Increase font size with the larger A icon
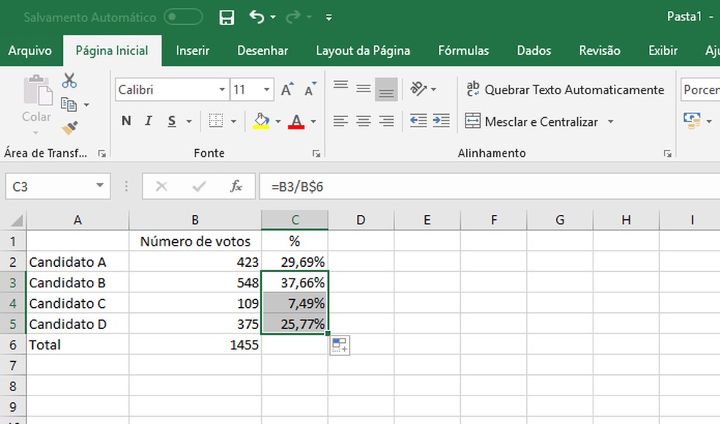The height and width of the screenshot is (424, 720). [x=285, y=88]
